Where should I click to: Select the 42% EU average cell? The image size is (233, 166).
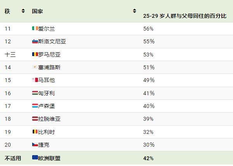(148, 158)
